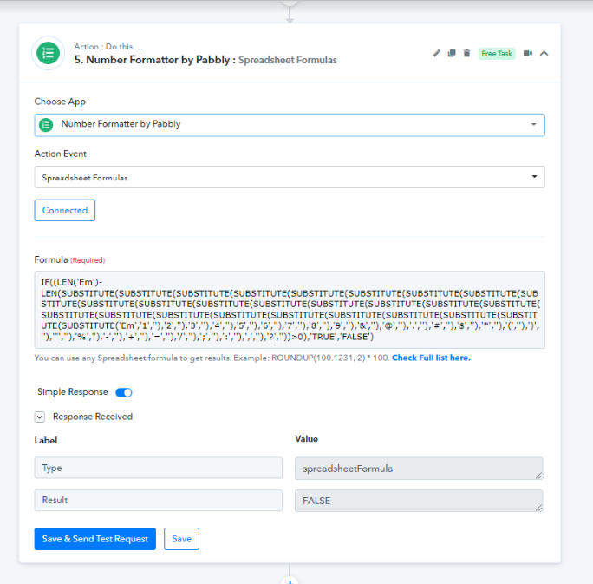
Task: Click Save & Send Test Request
Action: click(94, 539)
